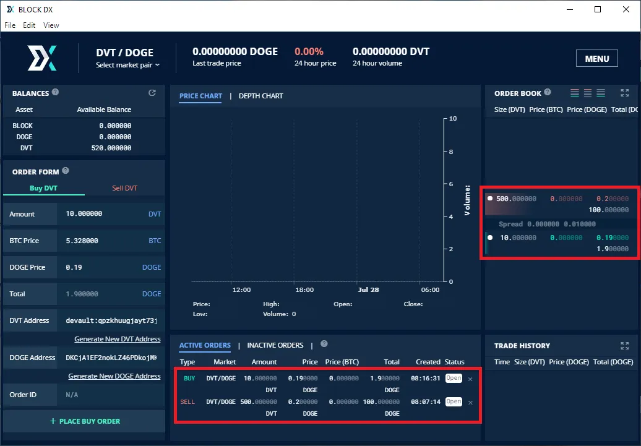The width and height of the screenshot is (641, 446).
Task: Click the BLOCK asset row in Balances
Action: tap(84, 126)
